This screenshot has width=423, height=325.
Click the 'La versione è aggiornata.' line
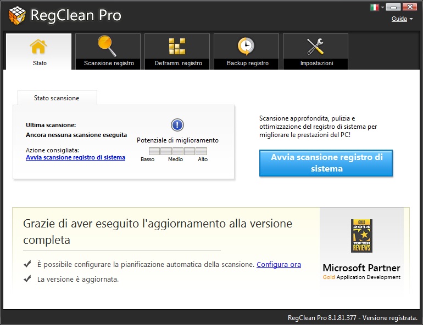tap(78, 280)
